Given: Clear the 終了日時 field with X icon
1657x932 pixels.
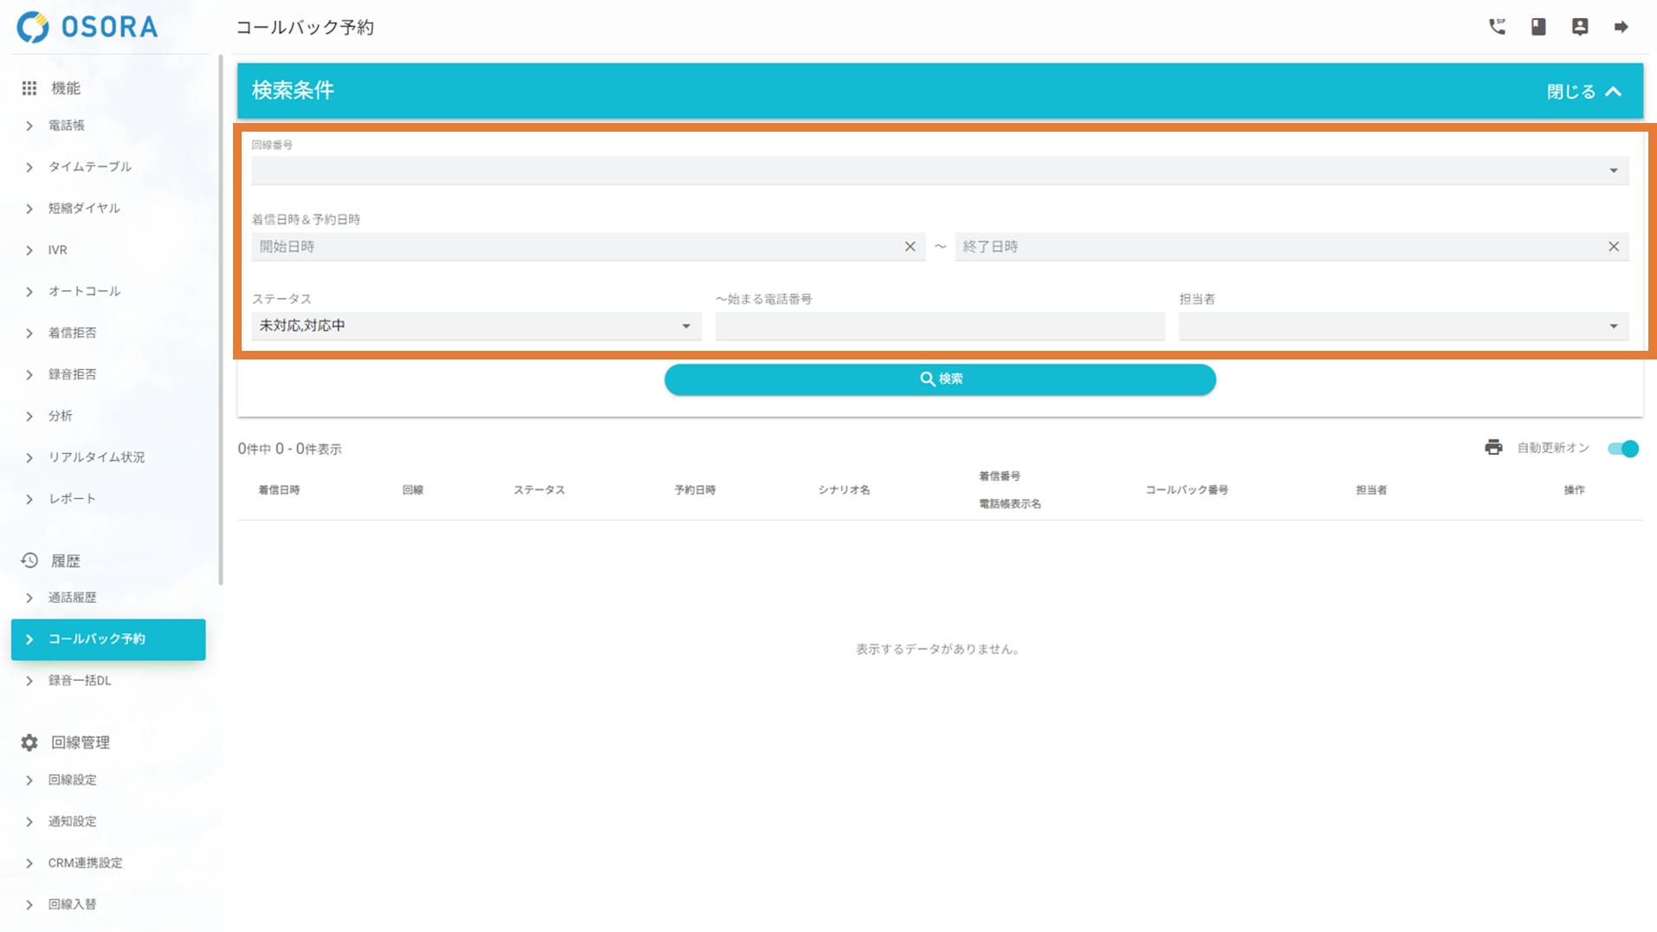Looking at the screenshot, I should click(x=1613, y=247).
